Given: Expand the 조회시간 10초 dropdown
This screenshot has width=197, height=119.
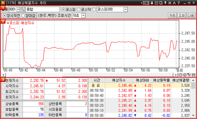Looking at the screenshot, I should (x=83, y=16).
